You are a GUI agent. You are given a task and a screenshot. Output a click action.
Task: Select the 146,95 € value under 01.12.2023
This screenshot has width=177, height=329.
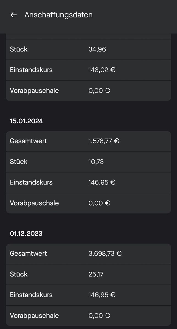pos(102,295)
